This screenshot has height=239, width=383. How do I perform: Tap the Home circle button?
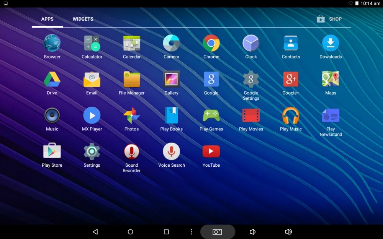[131, 232]
